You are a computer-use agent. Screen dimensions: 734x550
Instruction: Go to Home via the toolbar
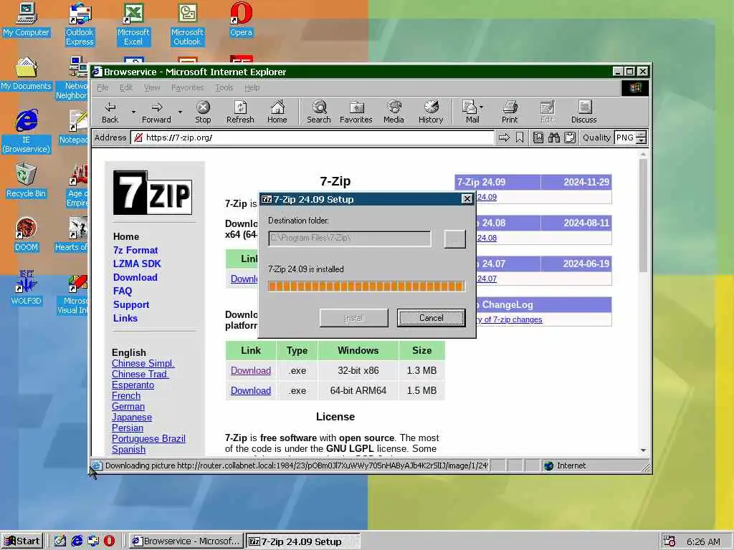(277, 112)
